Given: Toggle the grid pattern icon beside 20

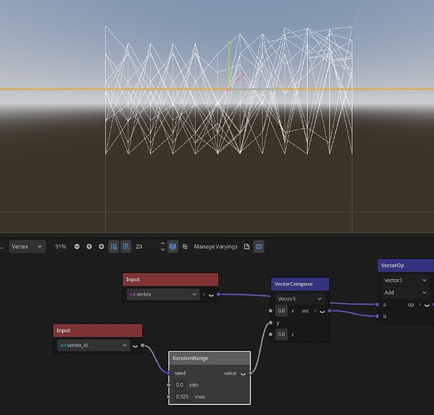Looking at the screenshot, I should (126, 247).
